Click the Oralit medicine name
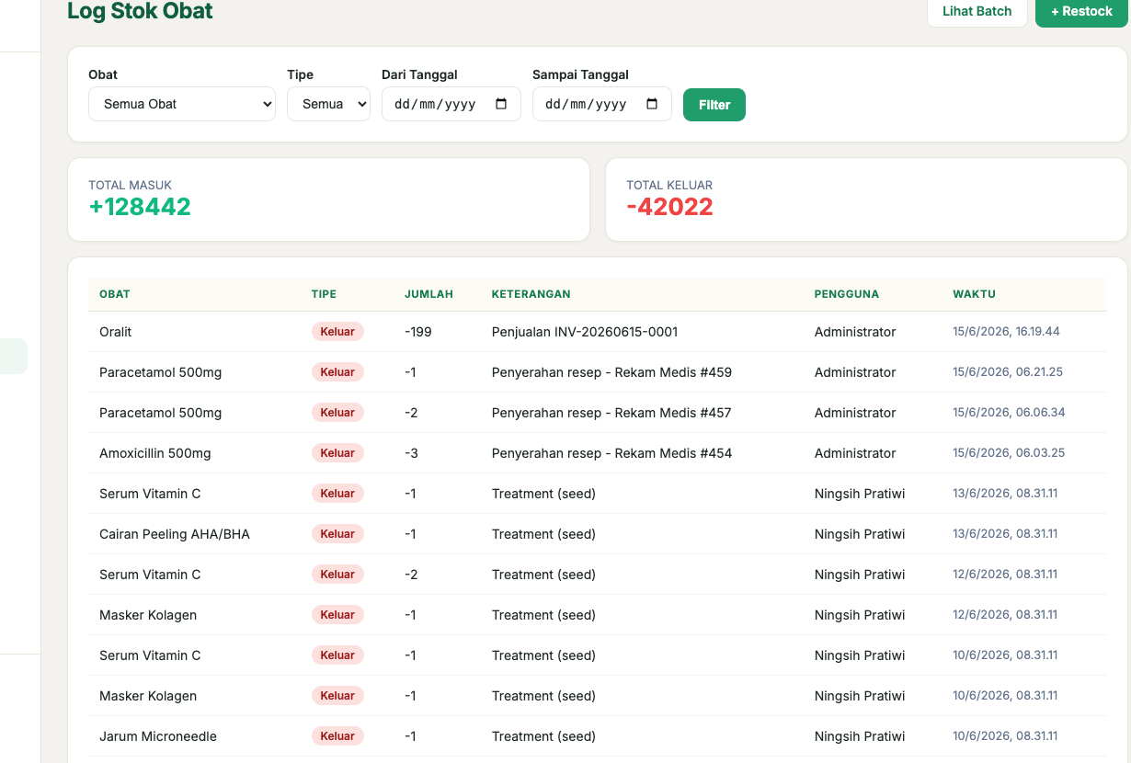1131x763 pixels. (x=116, y=332)
